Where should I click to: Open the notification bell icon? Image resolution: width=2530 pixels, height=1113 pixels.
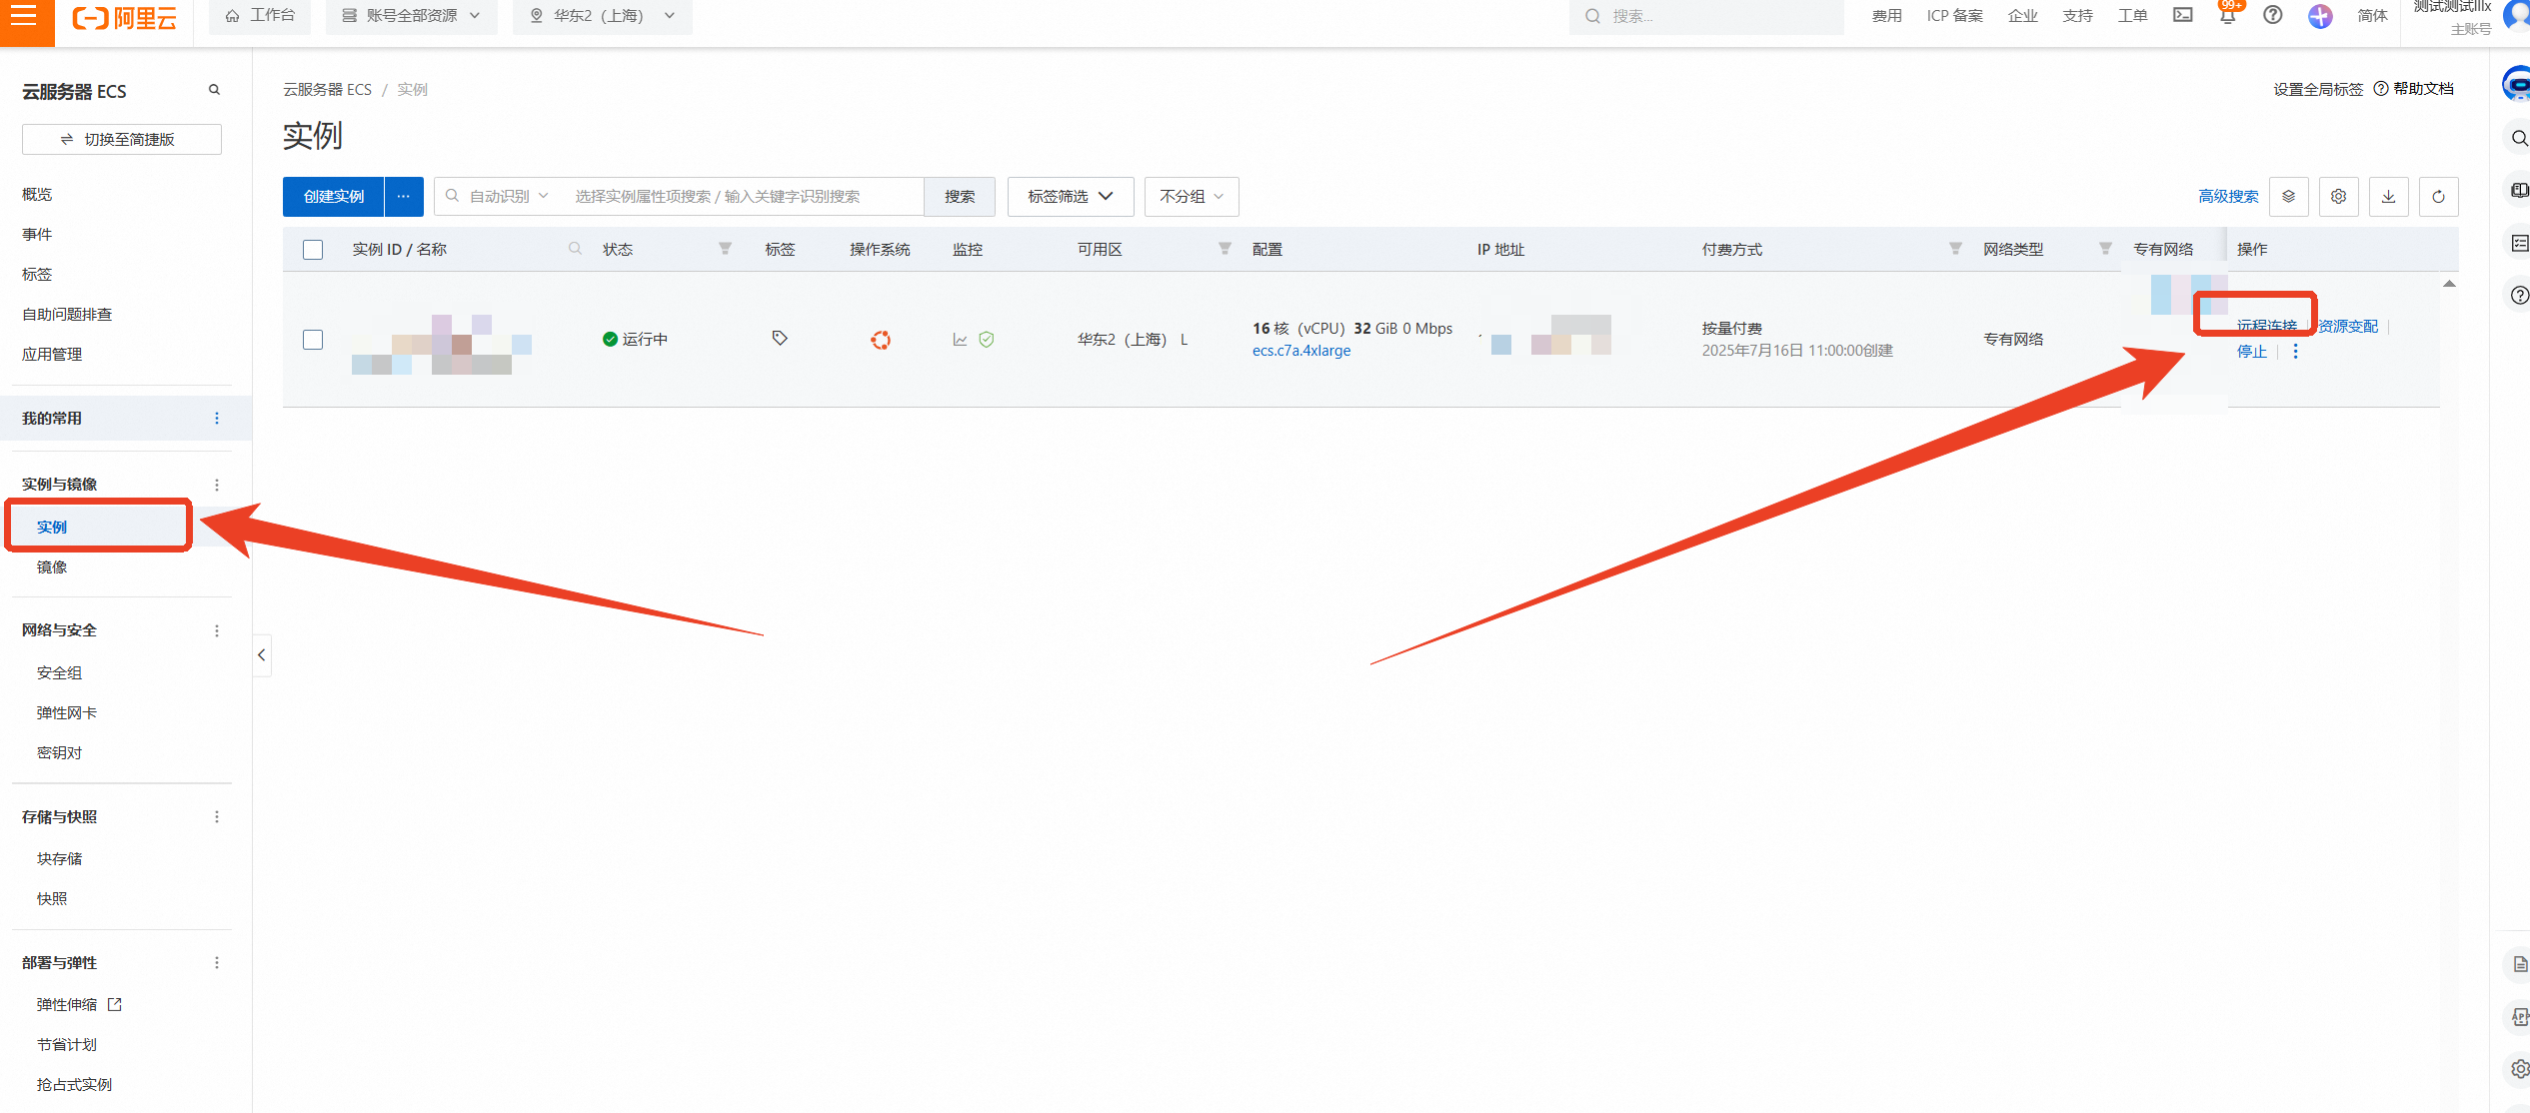2227,15
